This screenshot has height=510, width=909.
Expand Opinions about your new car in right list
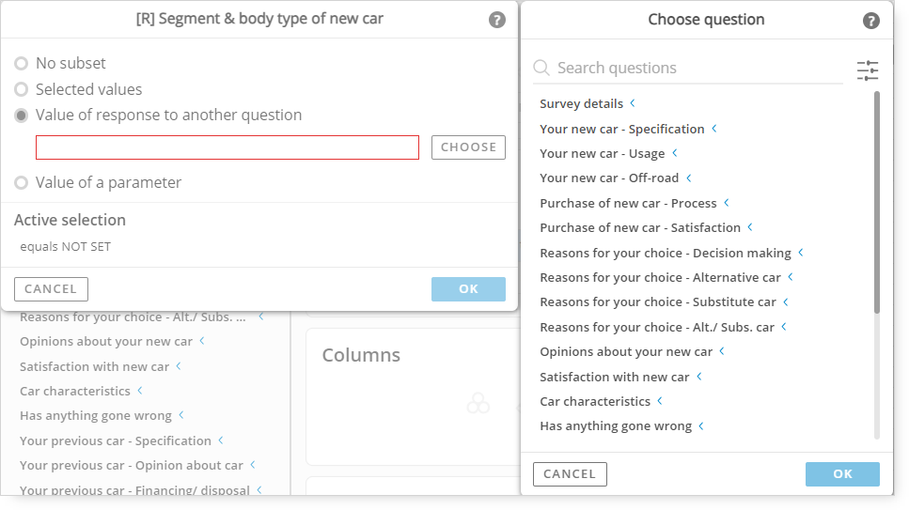[x=625, y=352]
